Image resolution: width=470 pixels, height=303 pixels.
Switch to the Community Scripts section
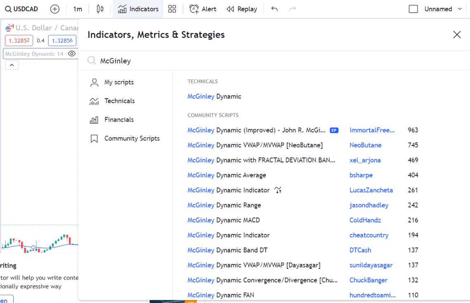pos(132,139)
